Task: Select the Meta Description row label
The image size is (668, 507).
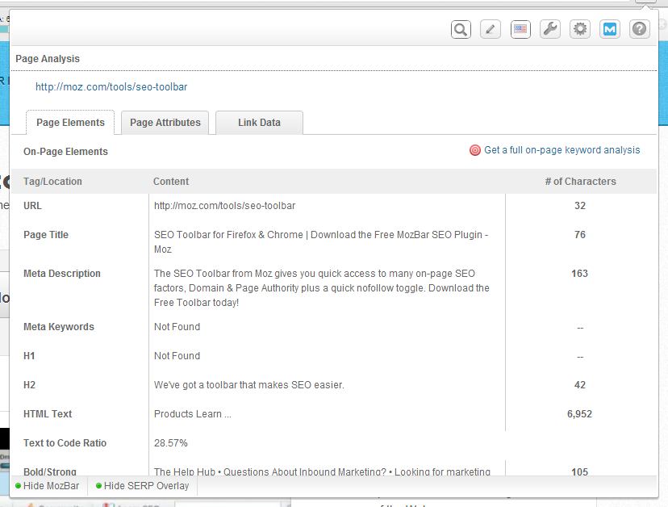Action: click(62, 274)
